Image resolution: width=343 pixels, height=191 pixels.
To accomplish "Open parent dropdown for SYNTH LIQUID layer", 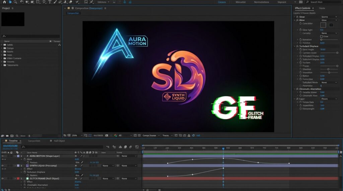I will point(129,166).
